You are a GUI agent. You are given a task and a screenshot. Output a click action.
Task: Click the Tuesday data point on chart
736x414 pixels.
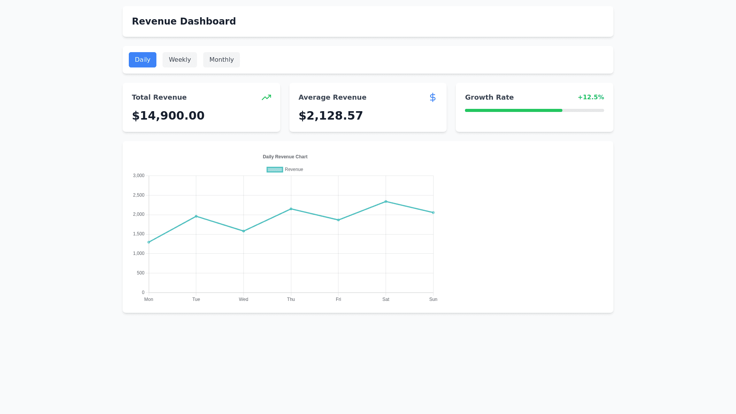point(196,216)
